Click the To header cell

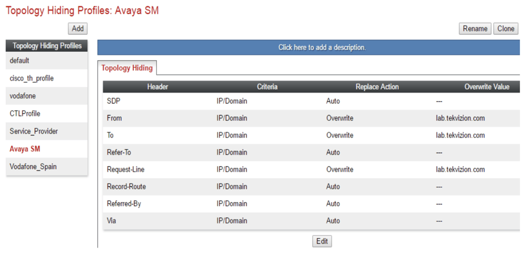(110, 136)
